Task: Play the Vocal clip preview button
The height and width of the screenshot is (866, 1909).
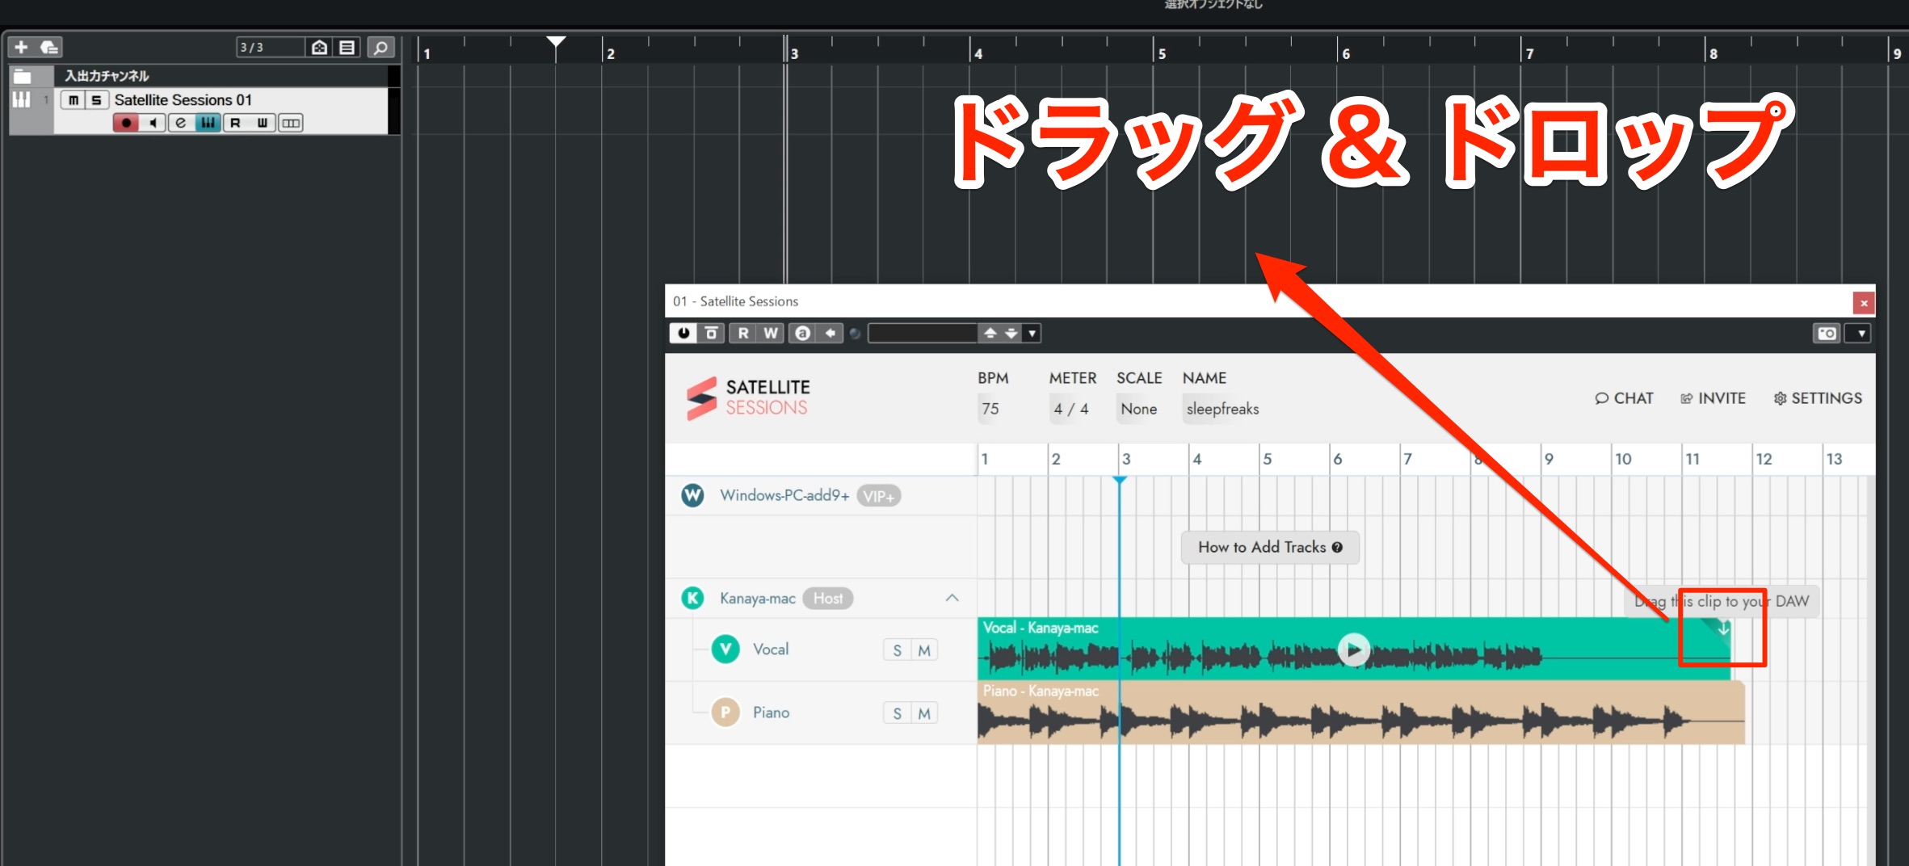Action: [x=1354, y=649]
